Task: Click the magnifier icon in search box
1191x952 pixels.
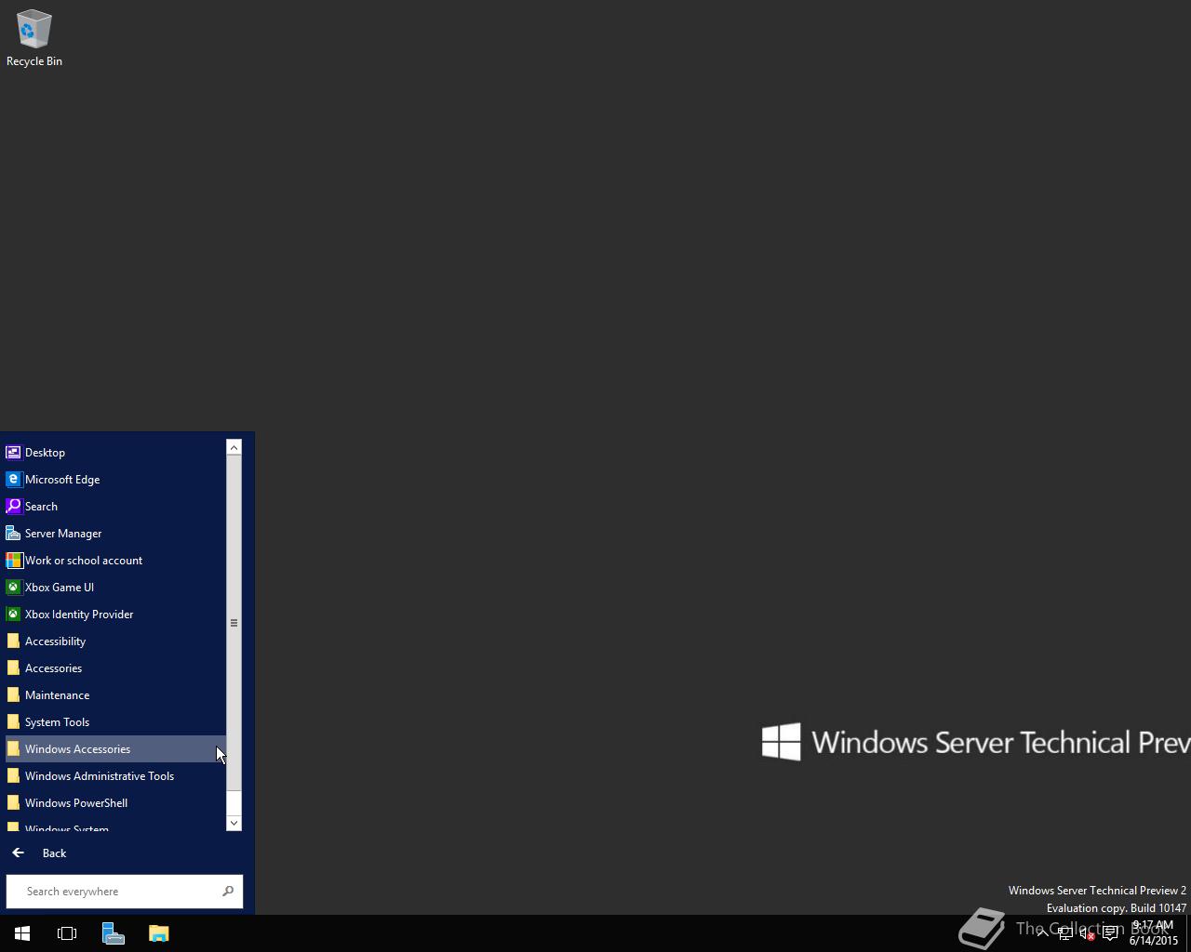Action: pos(228,892)
